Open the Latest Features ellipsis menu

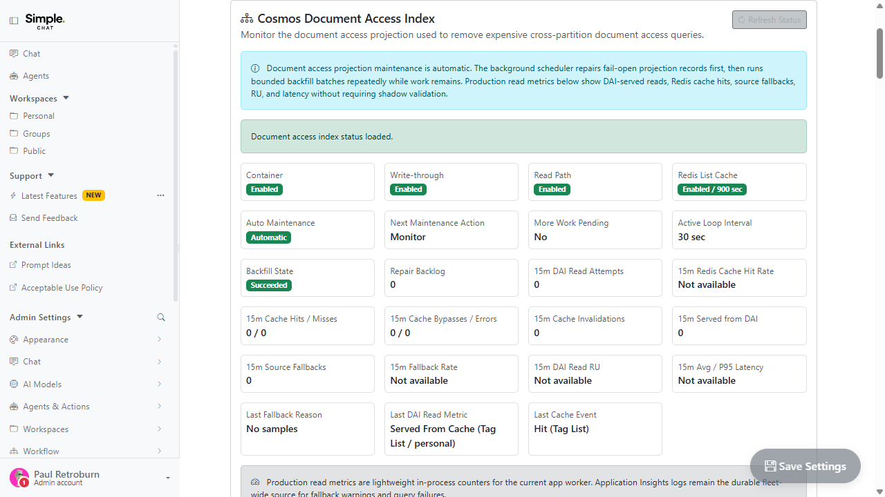coord(160,195)
